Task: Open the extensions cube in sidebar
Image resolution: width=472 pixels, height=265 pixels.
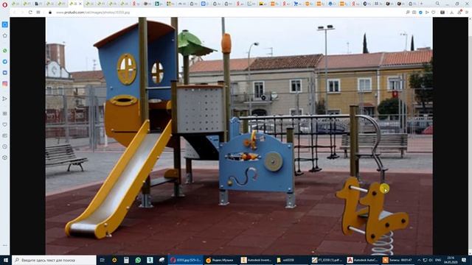Action: pos(5,158)
